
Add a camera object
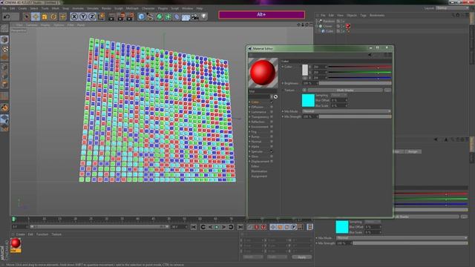[x=194, y=16]
